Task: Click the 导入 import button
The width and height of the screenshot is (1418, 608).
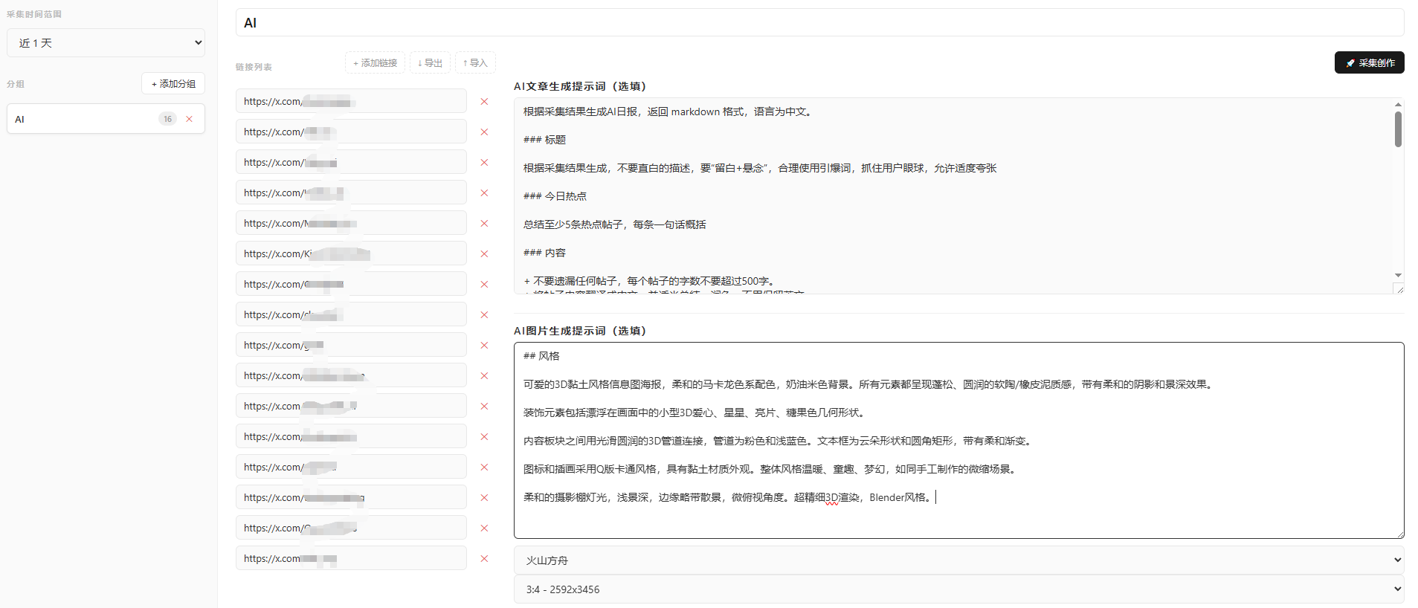Action: [x=475, y=63]
